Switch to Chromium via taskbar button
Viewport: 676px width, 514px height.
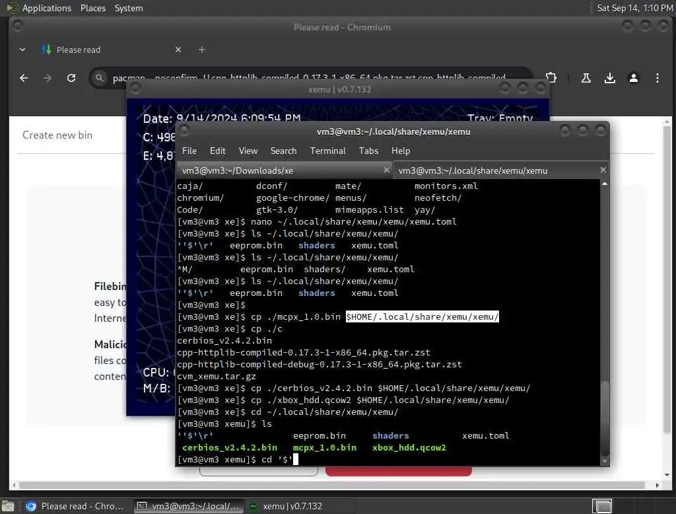click(77, 506)
